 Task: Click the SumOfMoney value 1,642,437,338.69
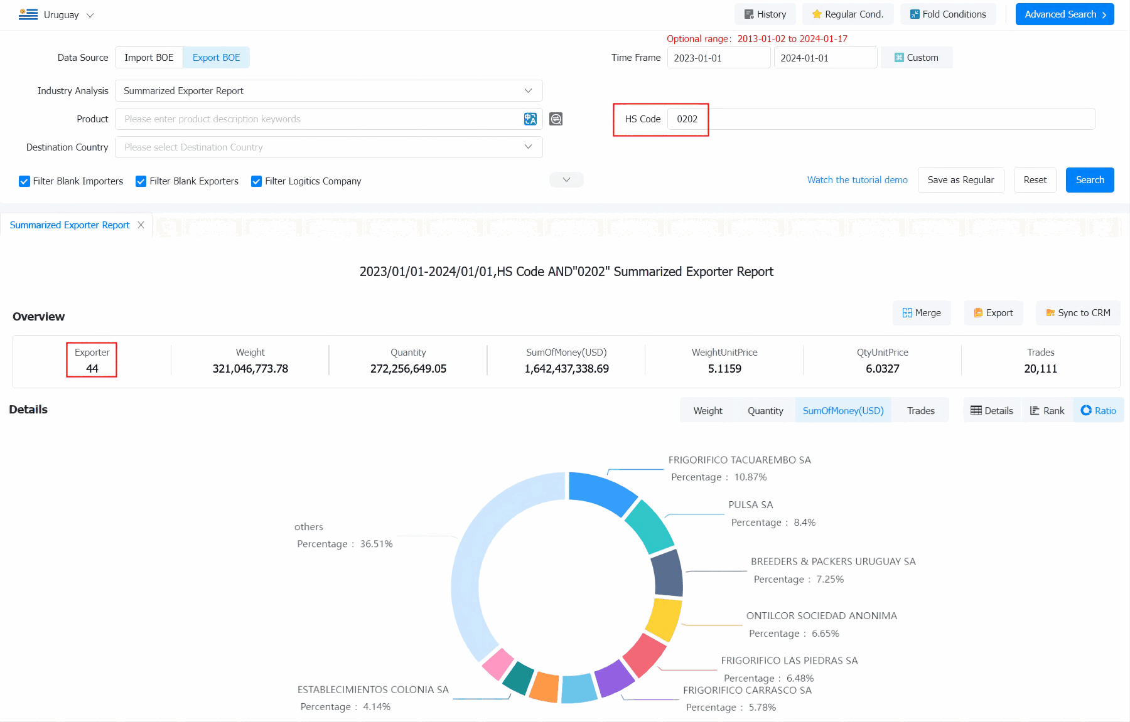pos(566,369)
